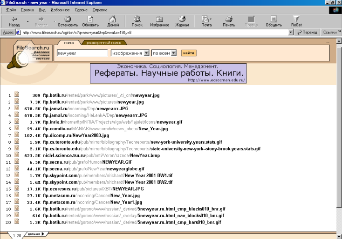Click file icon for result 10 NewYear.bmp
The image size is (342, 239).
17,154
